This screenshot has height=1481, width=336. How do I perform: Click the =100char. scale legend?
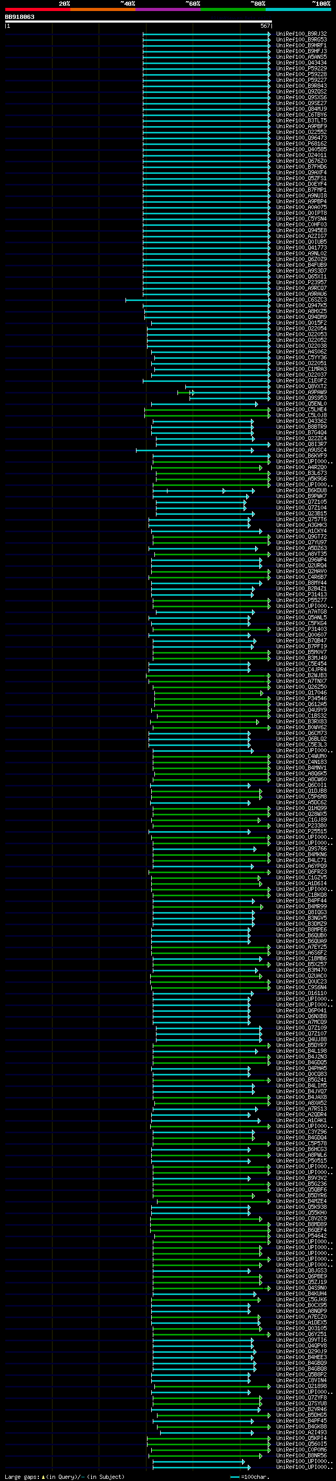249,1477
